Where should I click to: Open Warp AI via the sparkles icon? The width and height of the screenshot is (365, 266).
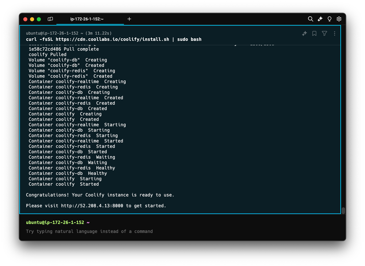point(319,19)
